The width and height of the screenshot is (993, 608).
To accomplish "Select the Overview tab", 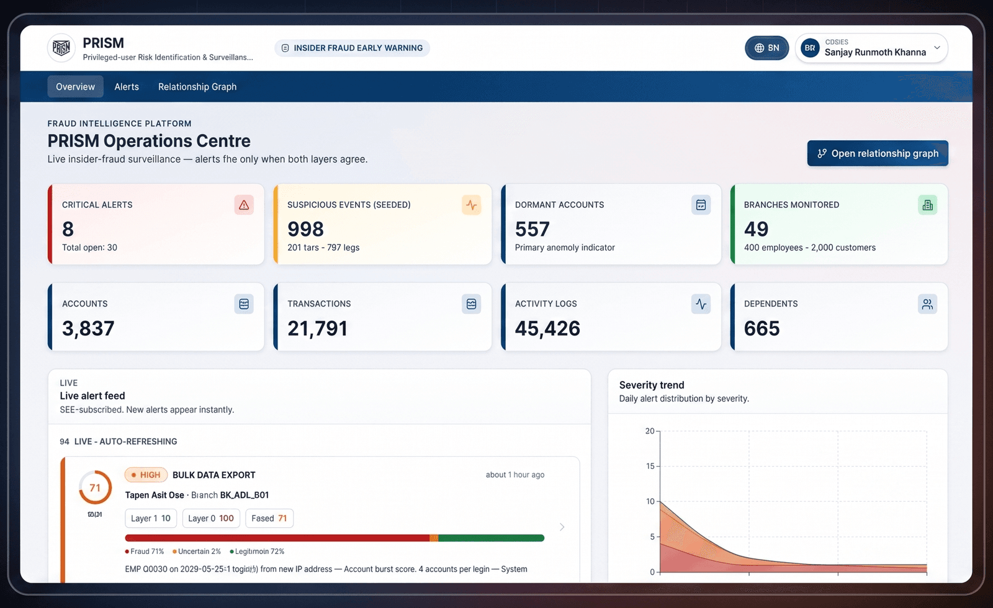I will tap(76, 87).
